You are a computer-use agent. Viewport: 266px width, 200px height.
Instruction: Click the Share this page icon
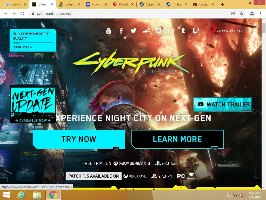[233, 14]
